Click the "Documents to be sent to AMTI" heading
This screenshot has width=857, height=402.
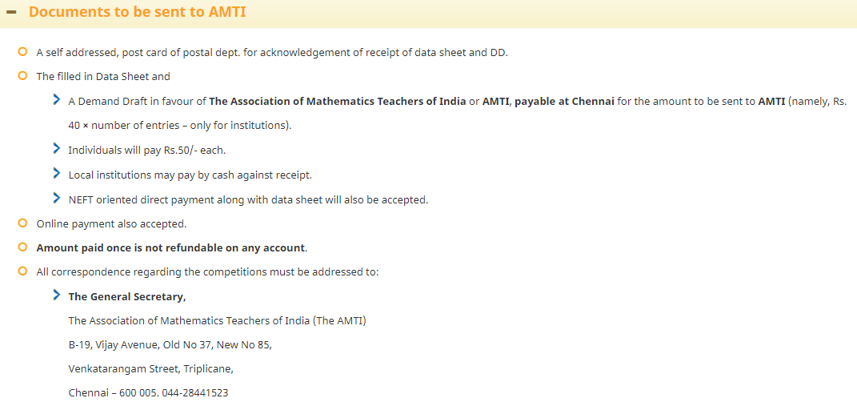click(x=137, y=12)
